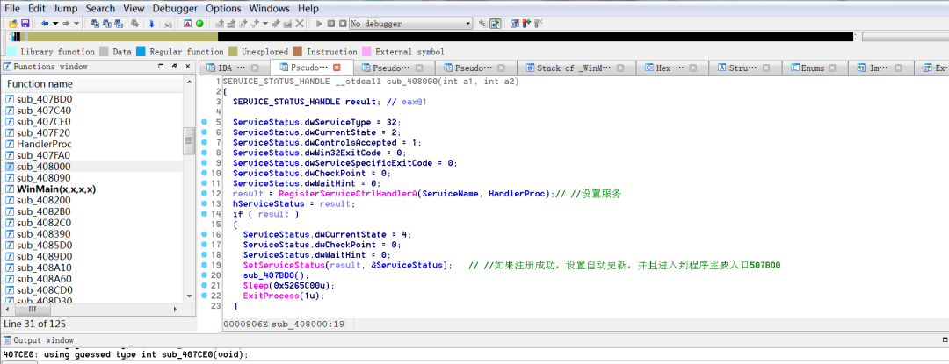Click the blue Jump back arrow

[44, 23]
